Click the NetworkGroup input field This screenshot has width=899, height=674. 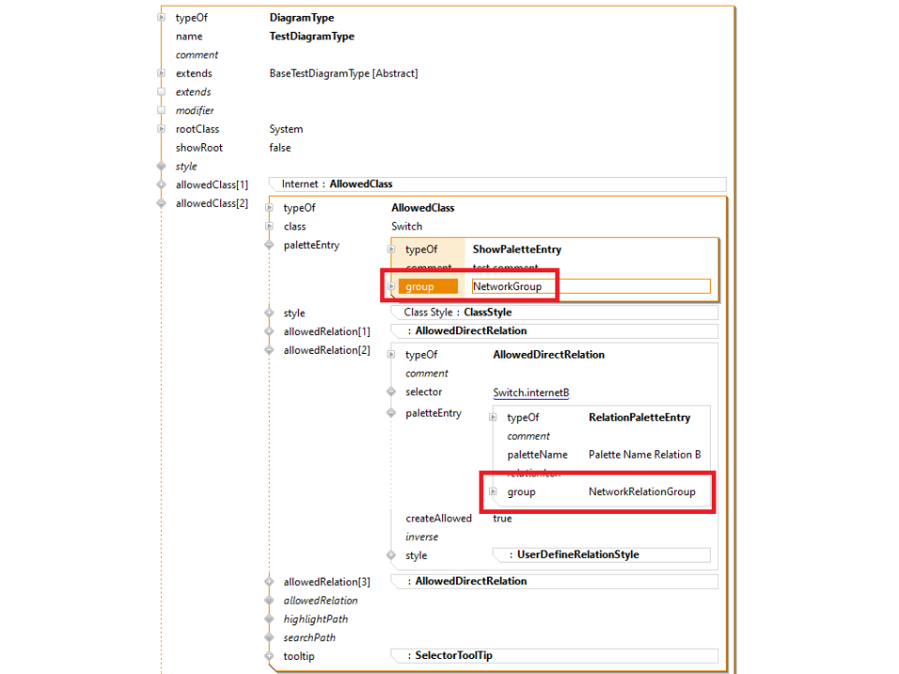click(x=590, y=286)
